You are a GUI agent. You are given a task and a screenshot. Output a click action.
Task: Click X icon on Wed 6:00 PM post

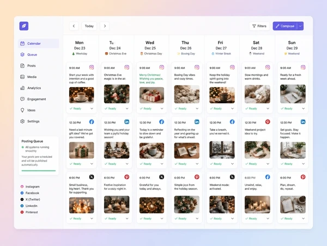point(162,177)
